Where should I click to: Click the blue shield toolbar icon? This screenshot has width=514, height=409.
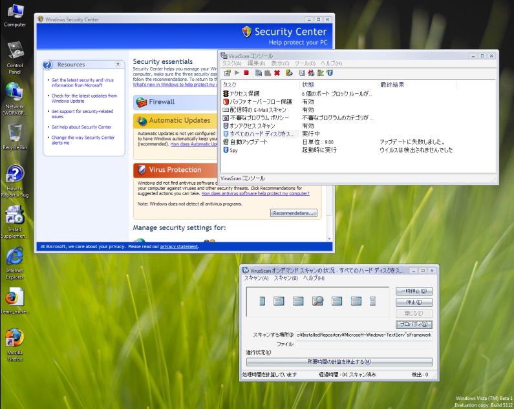click(330, 73)
